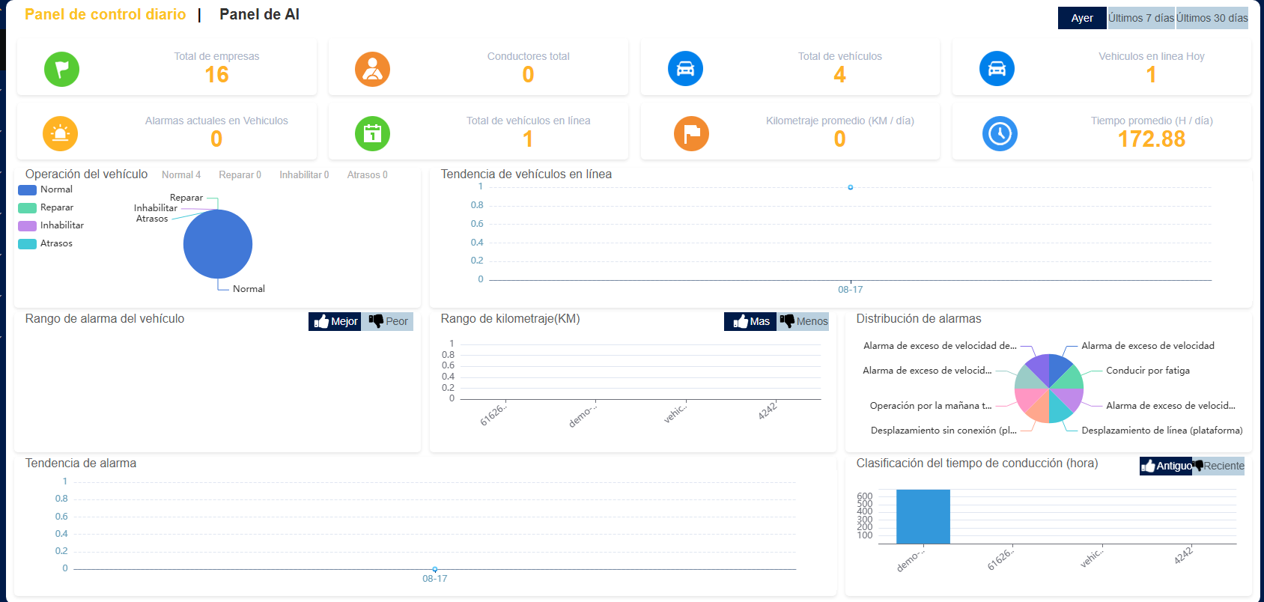Image resolution: width=1264 pixels, height=602 pixels.
Task: Switch driving time ranking to Reciente
Action: click(1218, 466)
